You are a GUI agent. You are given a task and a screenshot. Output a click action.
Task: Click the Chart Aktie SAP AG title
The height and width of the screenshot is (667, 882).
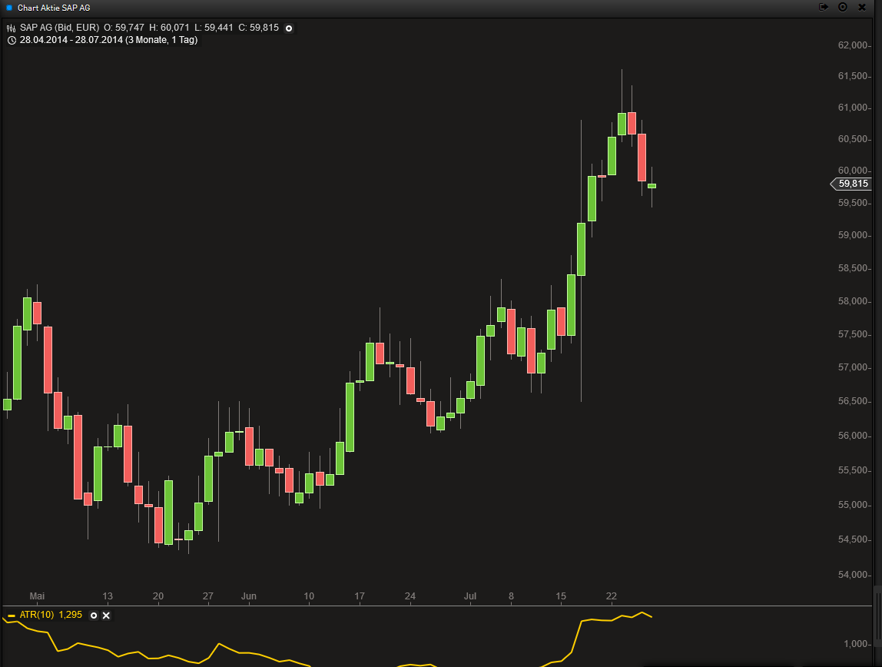[x=54, y=7]
